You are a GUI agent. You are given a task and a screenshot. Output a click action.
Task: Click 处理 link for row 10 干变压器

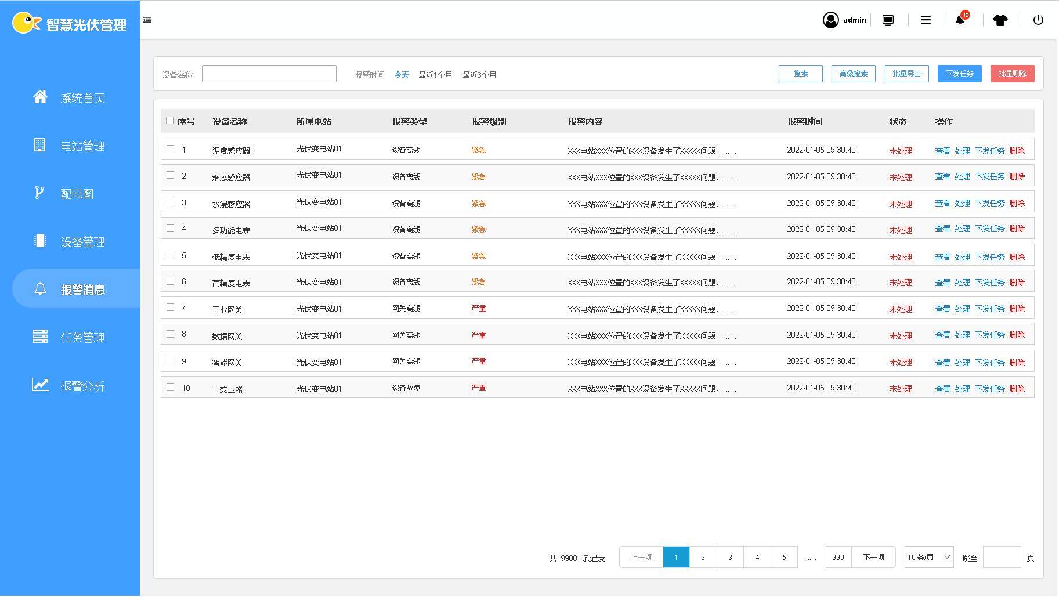962,389
